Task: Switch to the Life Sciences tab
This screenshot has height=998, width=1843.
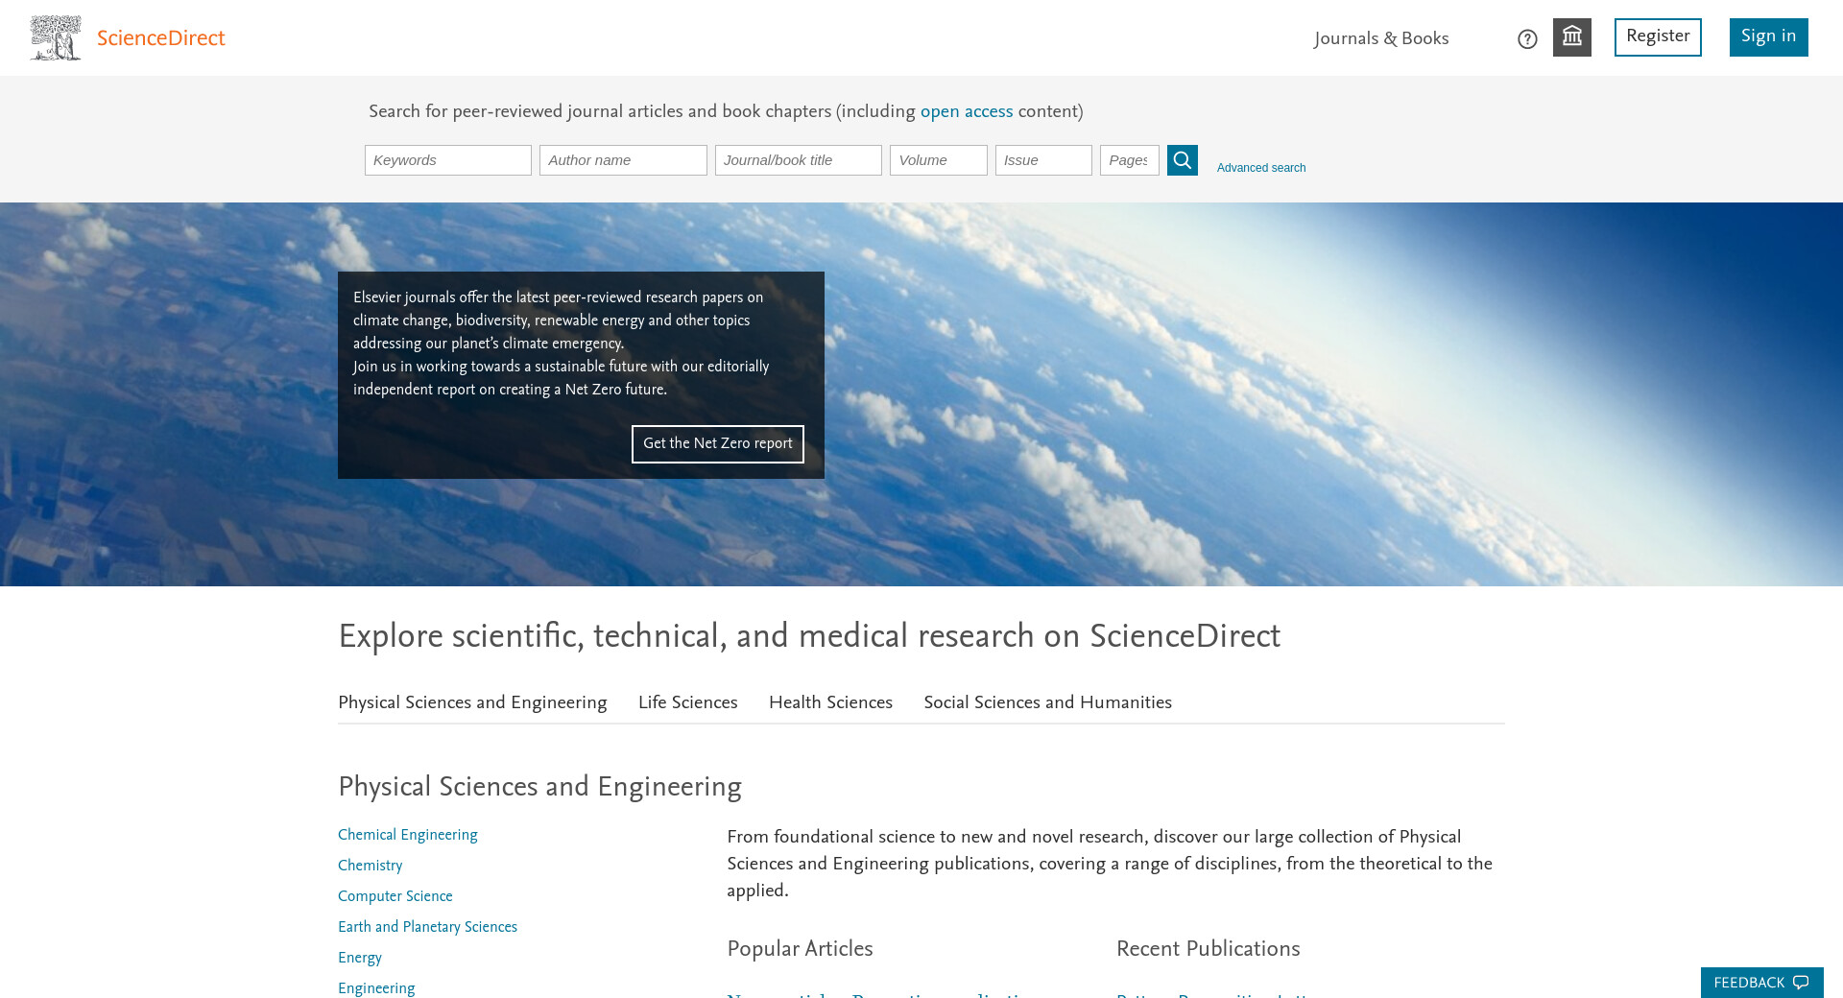Action: (x=687, y=702)
